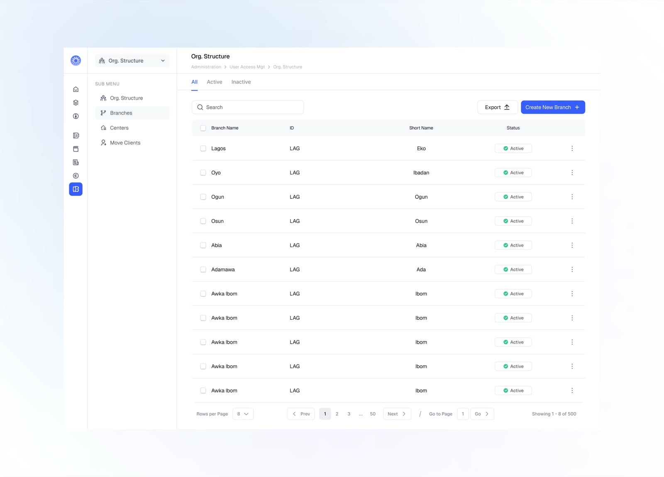Image resolution: width=664 pixels, height=477 pixels.
Task: Click the kebab menu on Ogun row
Action: pyautogui.click(x=572, y=197)
